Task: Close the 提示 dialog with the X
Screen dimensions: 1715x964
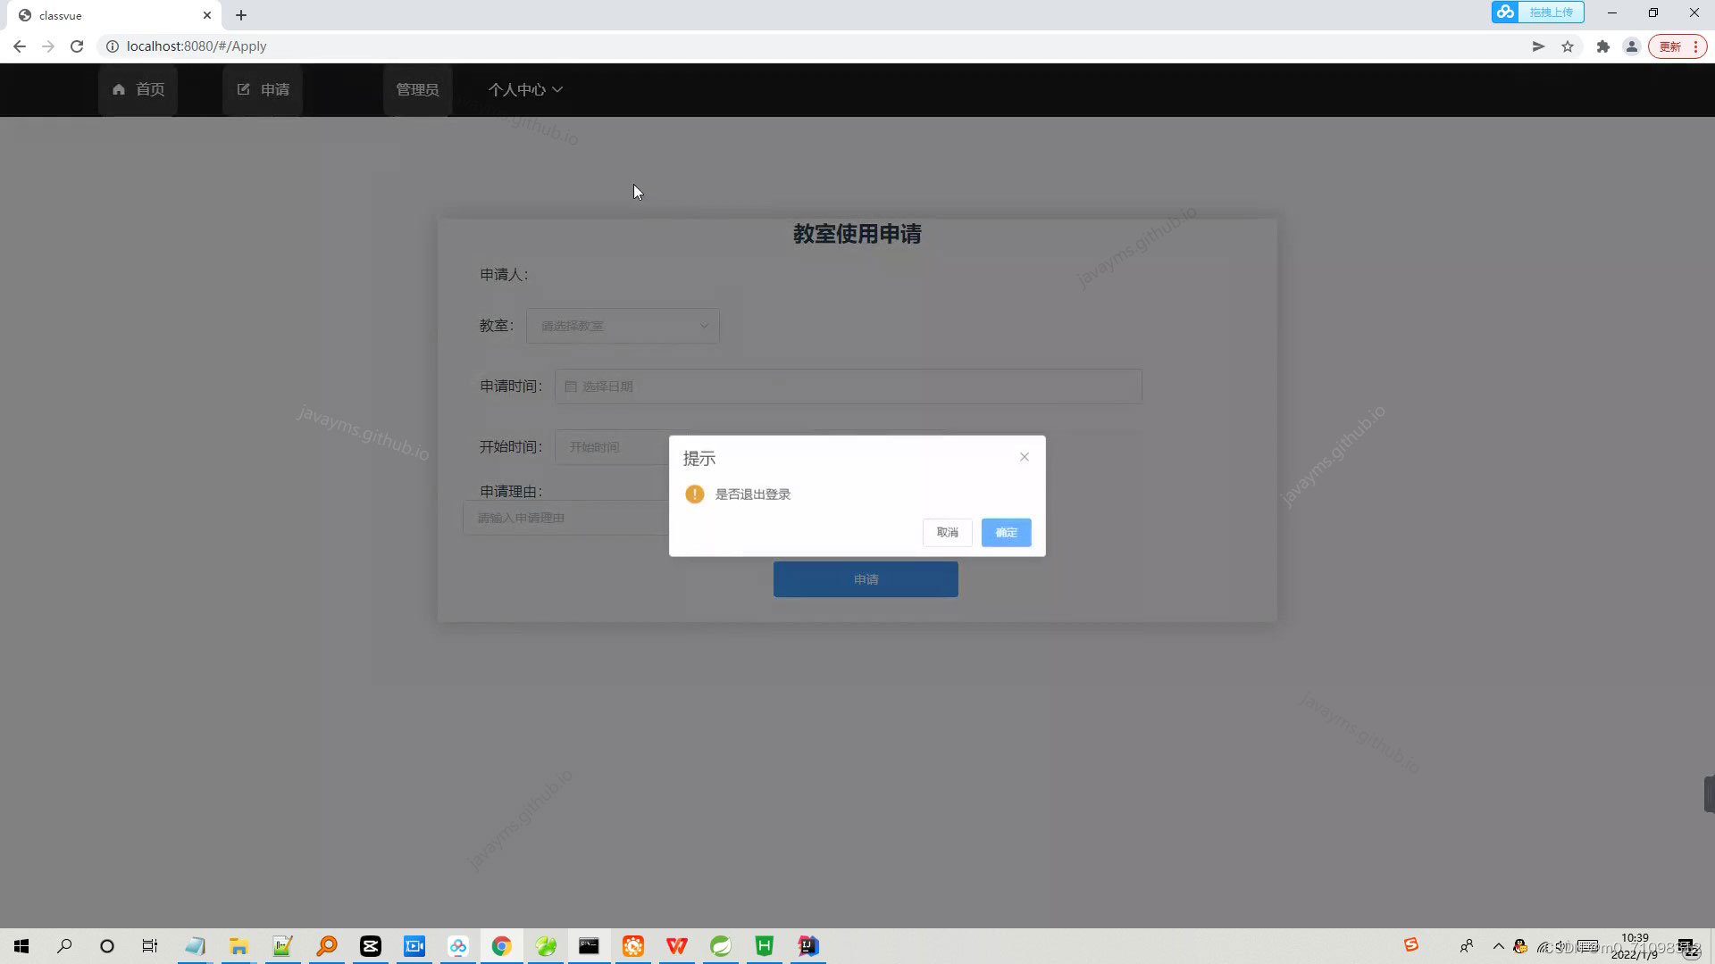Action: tap(1025, 457)
